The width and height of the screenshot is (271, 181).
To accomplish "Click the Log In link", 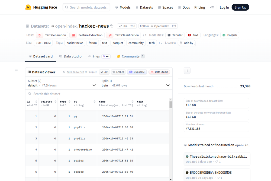I will (x=224, y=7).
